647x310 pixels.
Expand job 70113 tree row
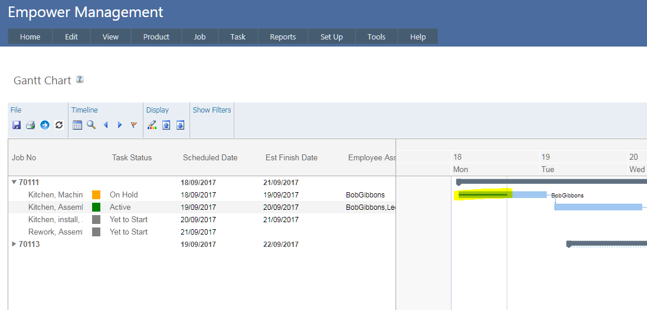tap(14, 244)
